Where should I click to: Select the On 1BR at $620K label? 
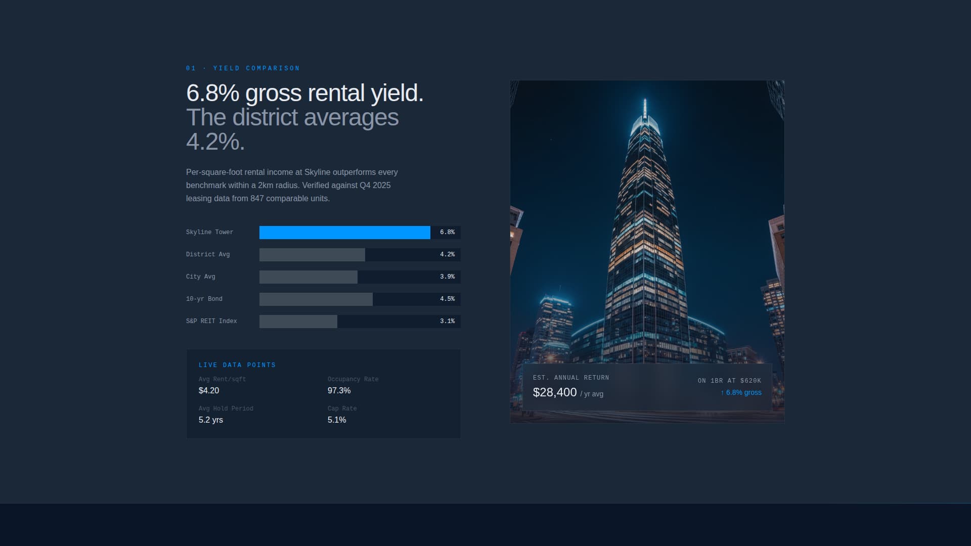pos(728,381)
